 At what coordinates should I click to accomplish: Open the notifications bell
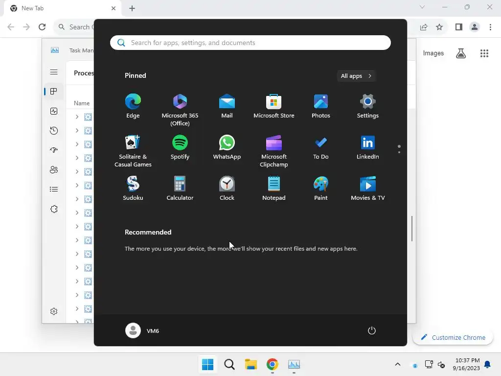point(487,364)
